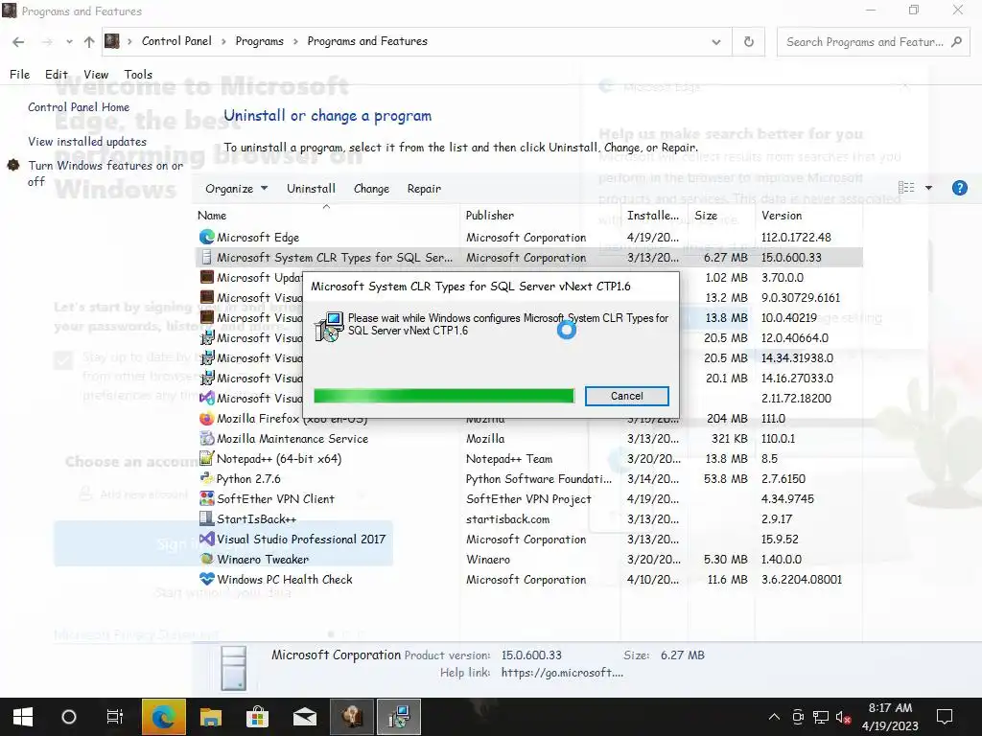This screenshot has height=736, width=982.
Task: Open the notification center icon
Action: [944, 717]
